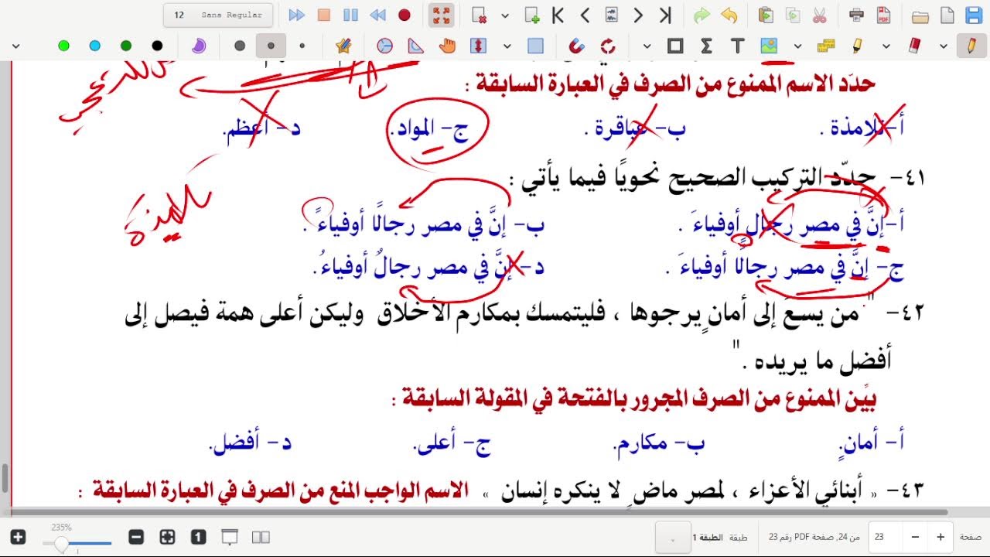Pick the light green pen color

(x=63, y=46)
